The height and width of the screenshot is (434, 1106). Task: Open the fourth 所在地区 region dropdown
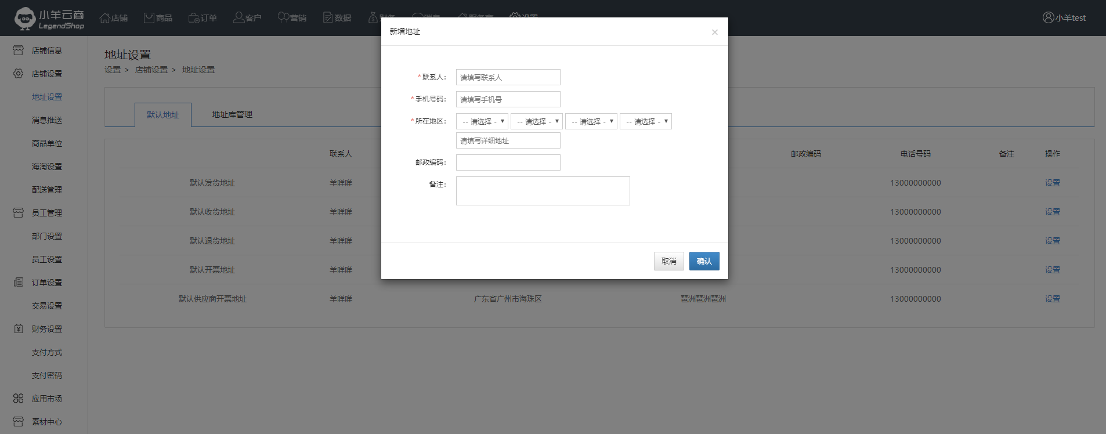pyautogui.click(x=645, y=121)
